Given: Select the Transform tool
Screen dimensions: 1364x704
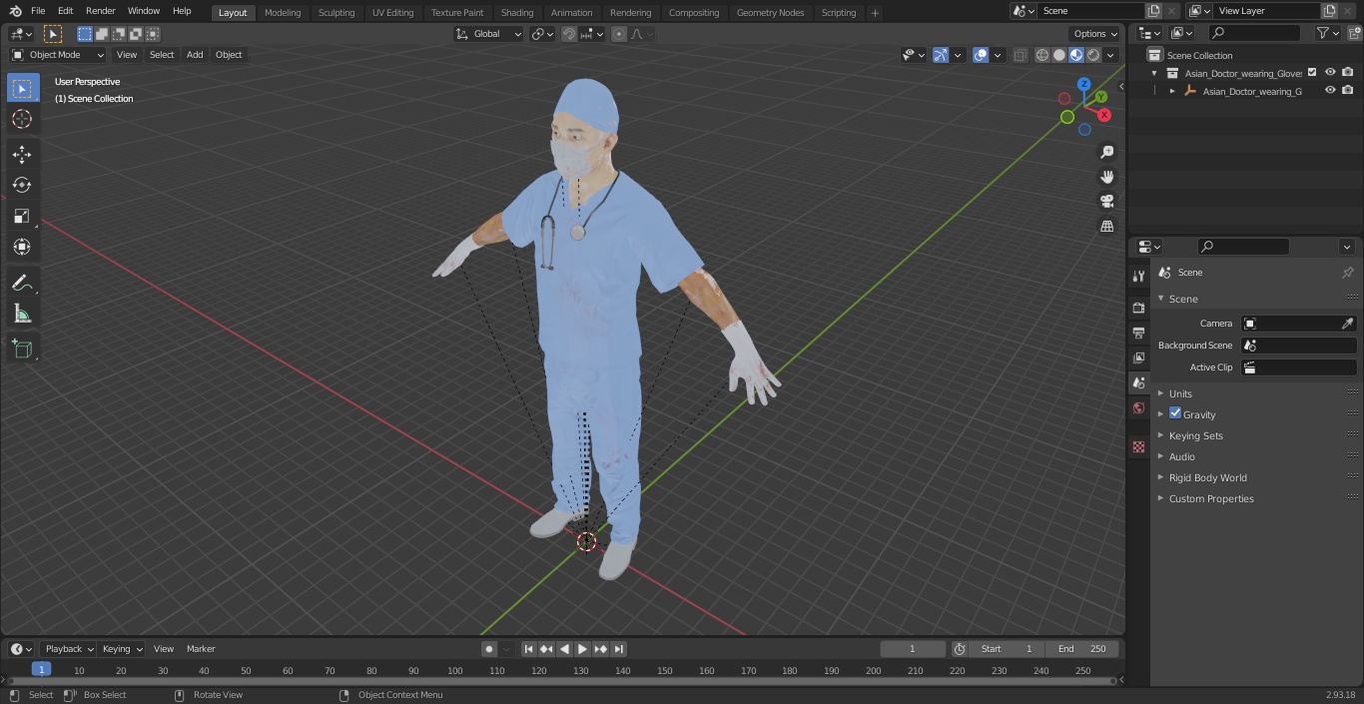Looking at the screenshot, I should pyautogui.click(x=22, y=247).
